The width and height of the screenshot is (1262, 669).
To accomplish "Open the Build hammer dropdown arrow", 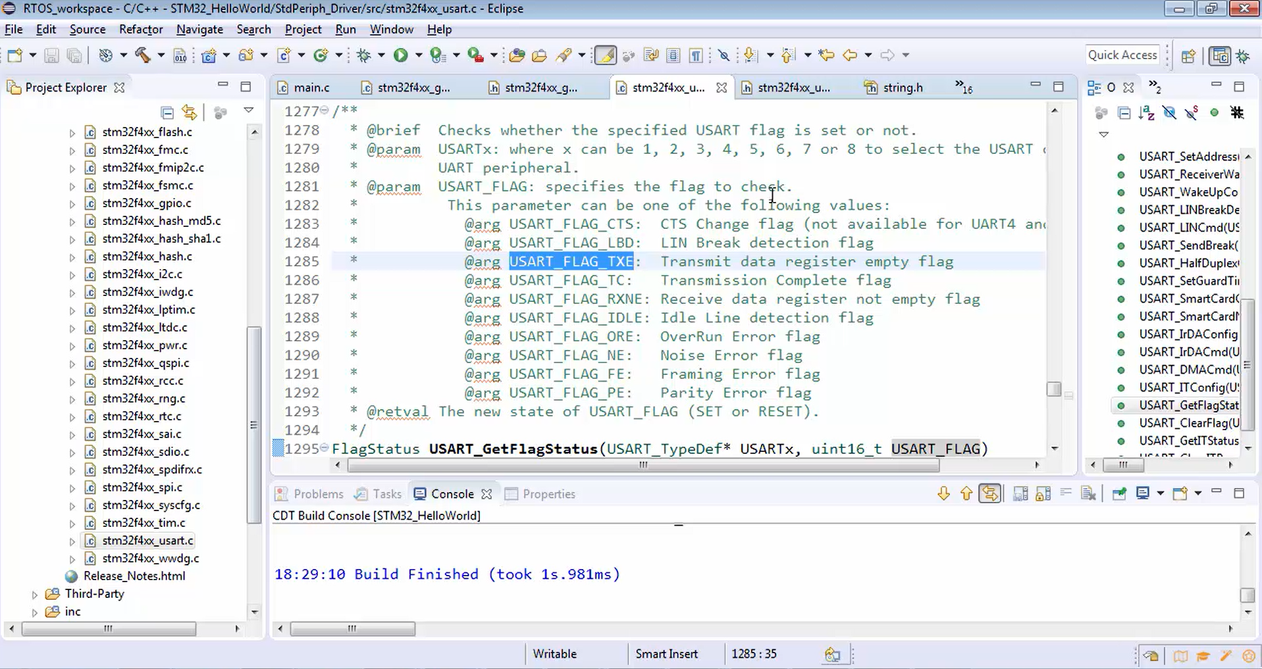I will tap(160, 55).
